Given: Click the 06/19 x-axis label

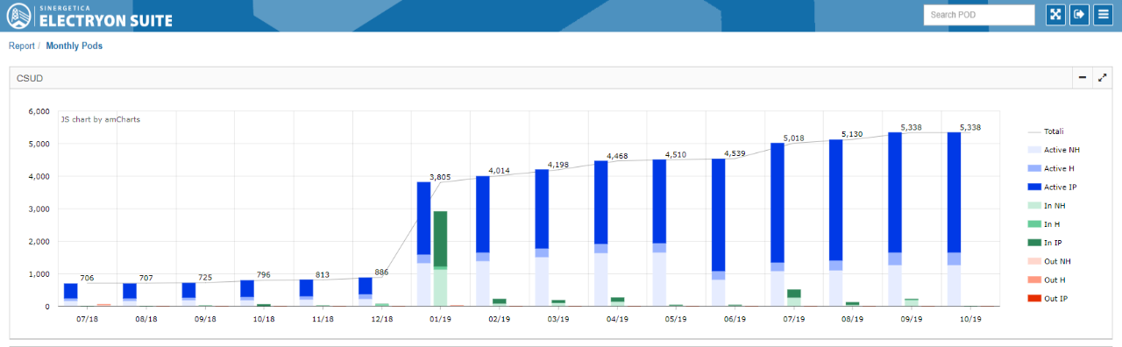Looking at the screenshot, I should pyautogui.click(x=735, y=320).
